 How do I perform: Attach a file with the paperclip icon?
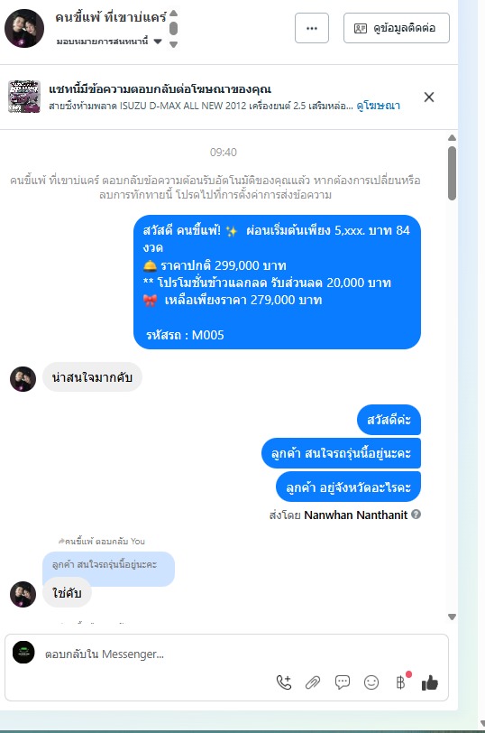coord(313,683)
